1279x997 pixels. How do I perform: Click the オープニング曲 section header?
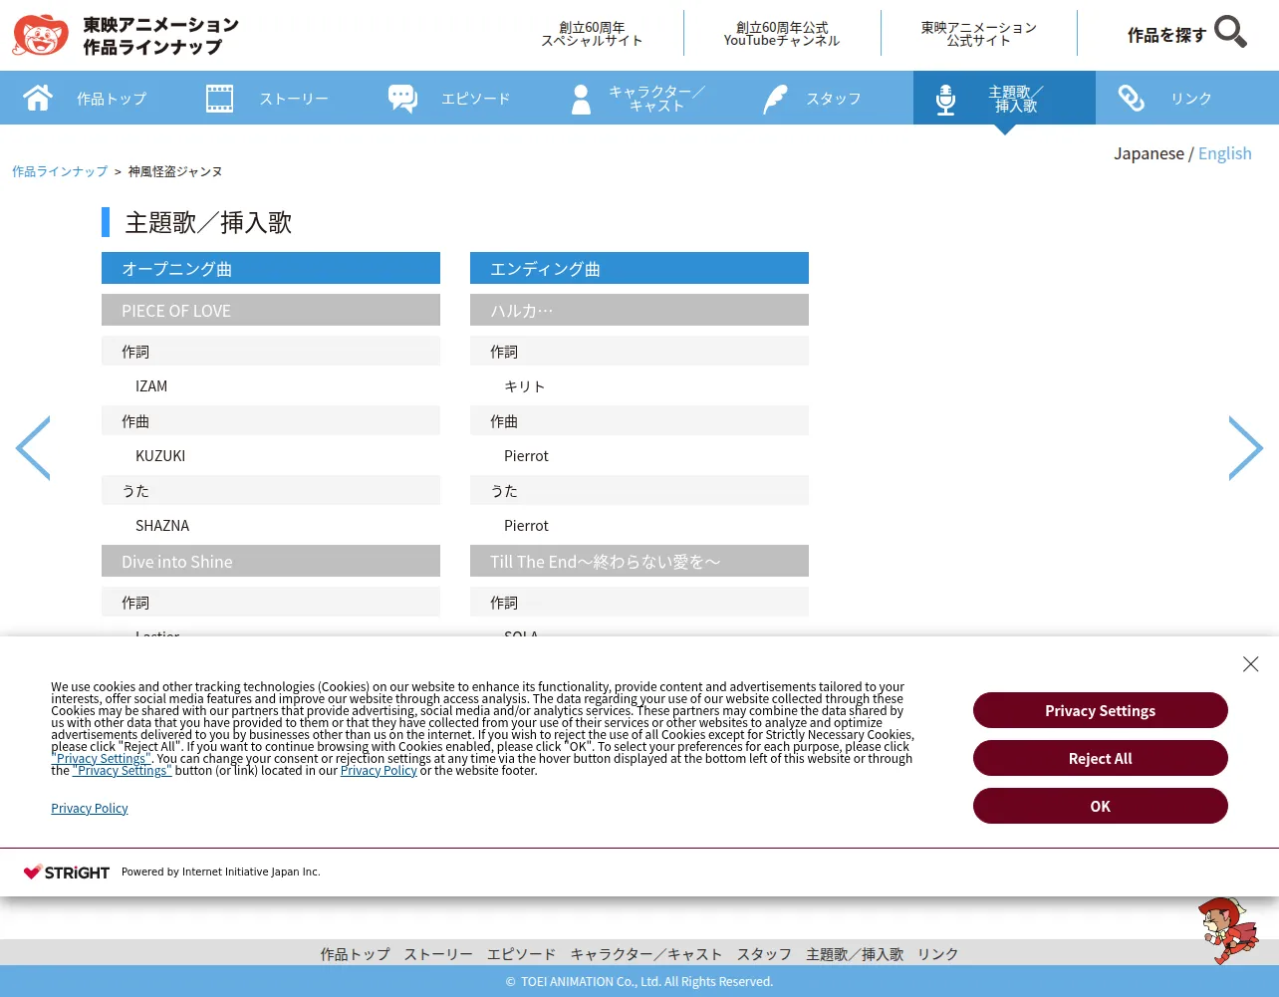tap(271, 268)
